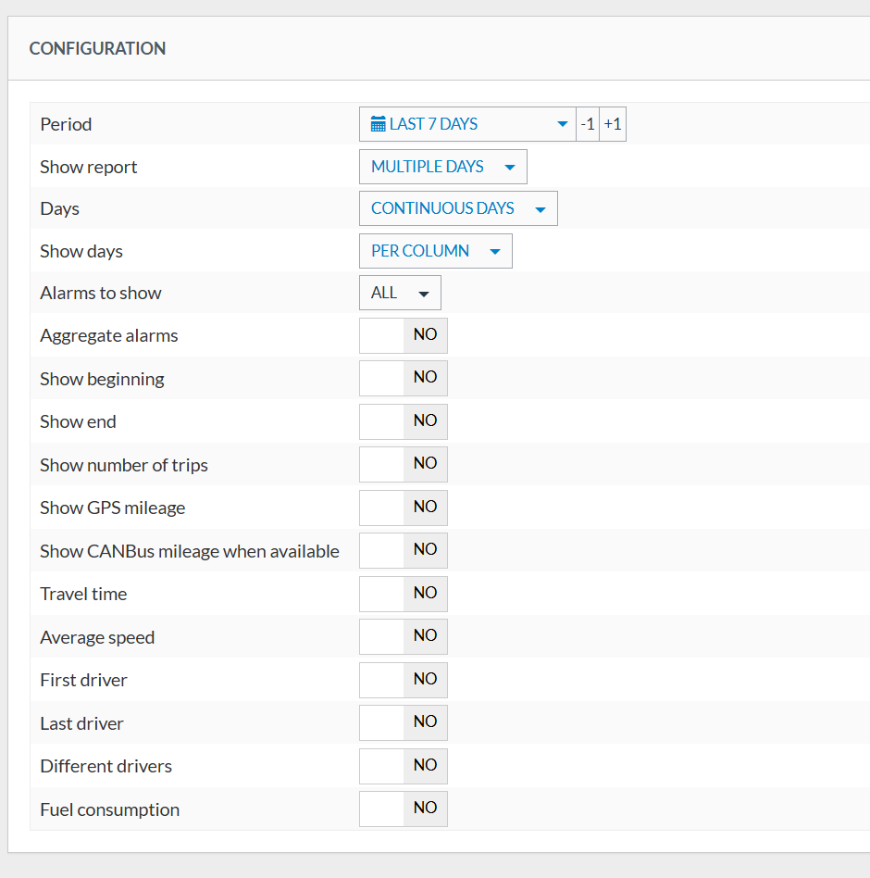870x878 pixels.
Task: Open the Alarms to show ALL dropdown
Action: coord(400,293)
